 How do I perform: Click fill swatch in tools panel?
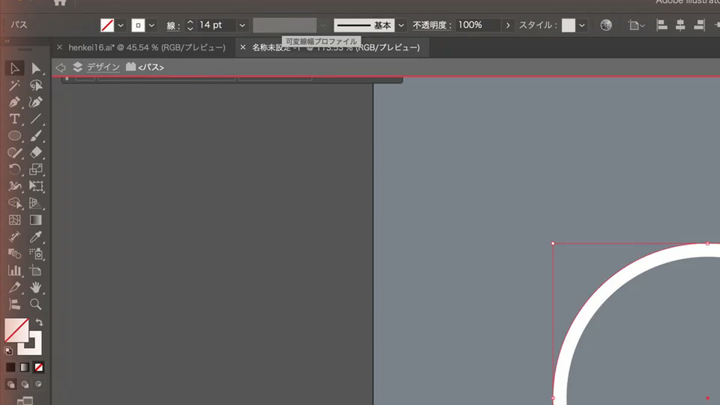coord(16,330)
